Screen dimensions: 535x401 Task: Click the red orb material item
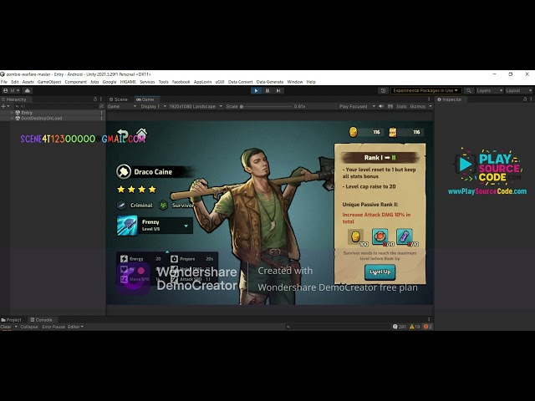point(380,236)
